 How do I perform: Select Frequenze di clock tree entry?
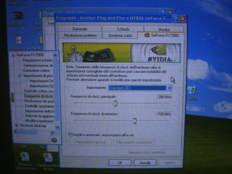(39, 96)
